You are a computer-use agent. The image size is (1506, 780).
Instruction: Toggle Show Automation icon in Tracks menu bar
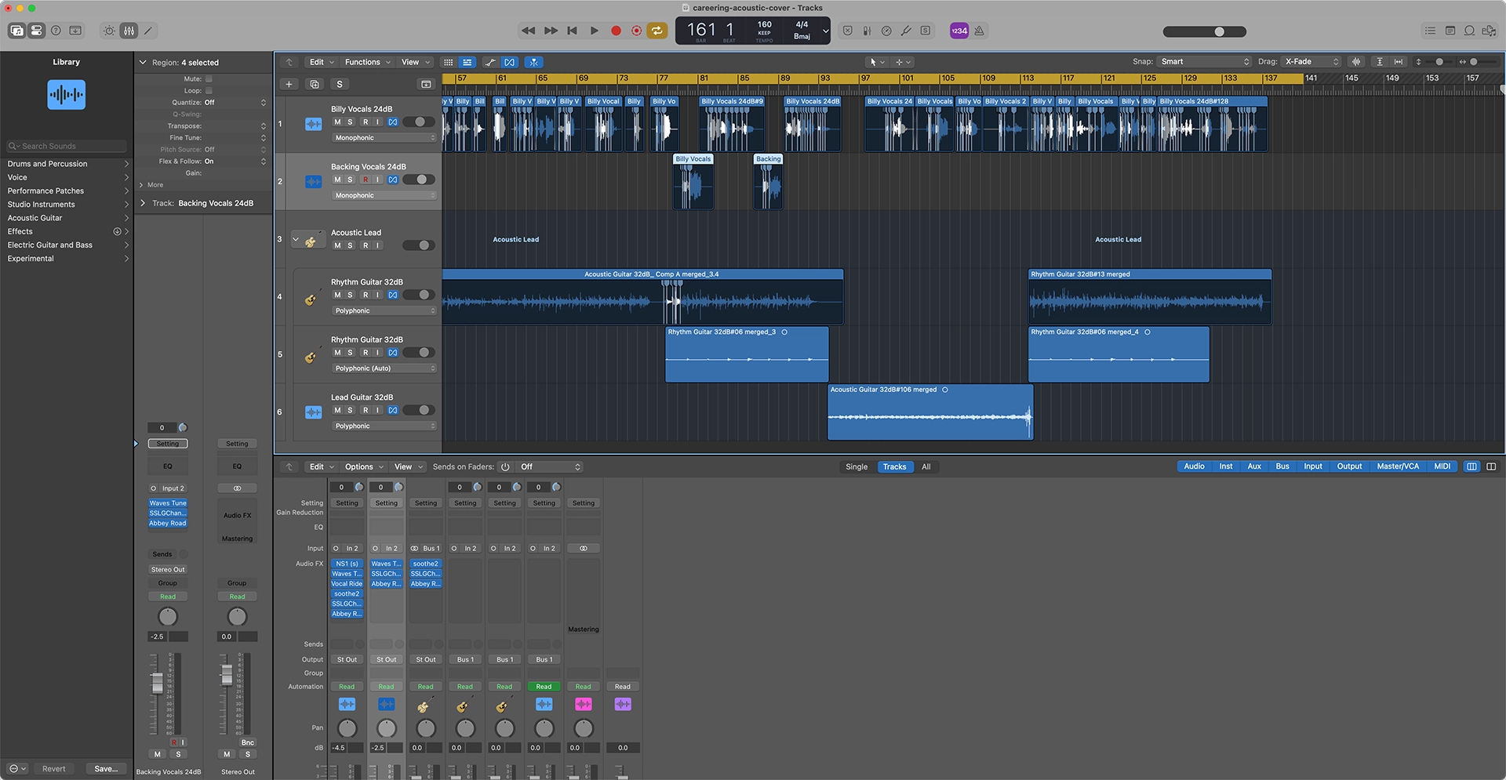490,62
